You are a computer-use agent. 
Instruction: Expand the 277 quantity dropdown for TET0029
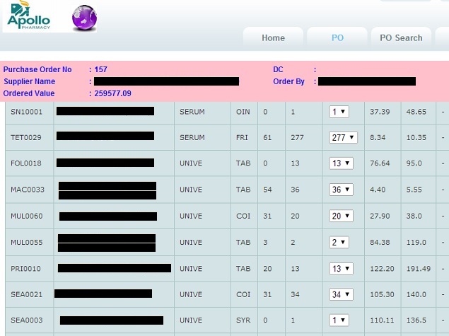[343, 137]
